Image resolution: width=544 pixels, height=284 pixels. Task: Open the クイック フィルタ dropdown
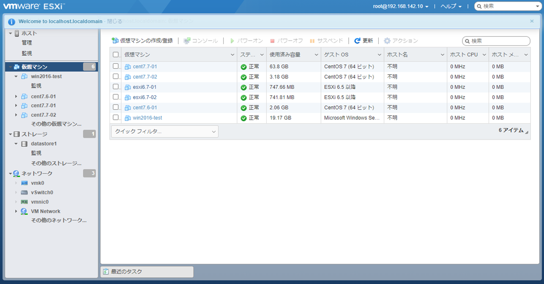[164, 132]
